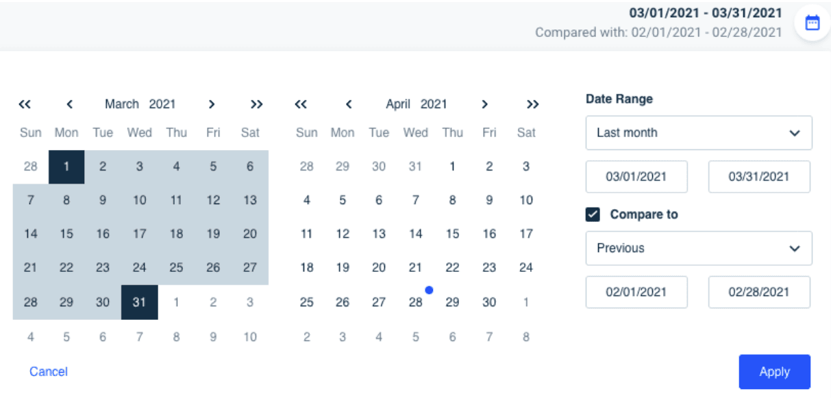Apply the selected date range
831x398 pixels.
tap(774, 372)
